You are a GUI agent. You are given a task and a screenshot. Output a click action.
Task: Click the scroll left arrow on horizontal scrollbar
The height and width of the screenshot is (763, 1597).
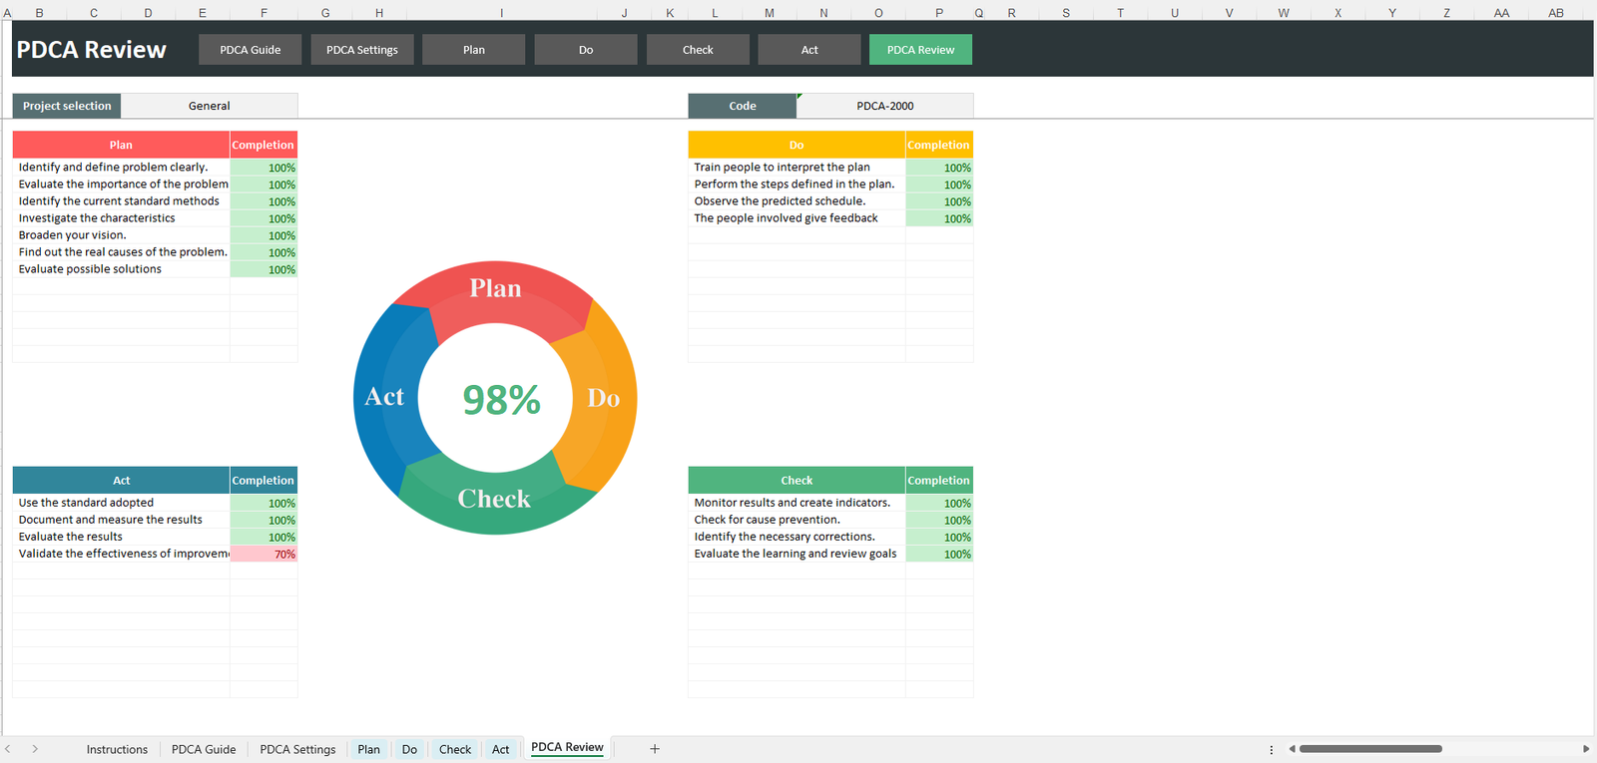click(x=1292, y=749)
